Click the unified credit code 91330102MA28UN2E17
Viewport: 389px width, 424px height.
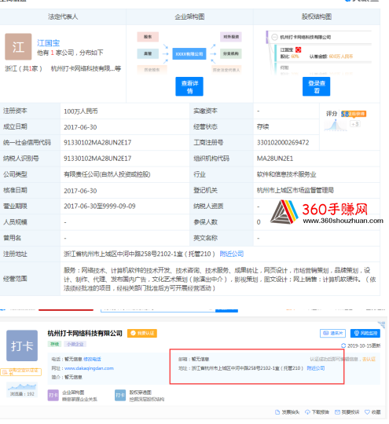[x=97, y=142]
